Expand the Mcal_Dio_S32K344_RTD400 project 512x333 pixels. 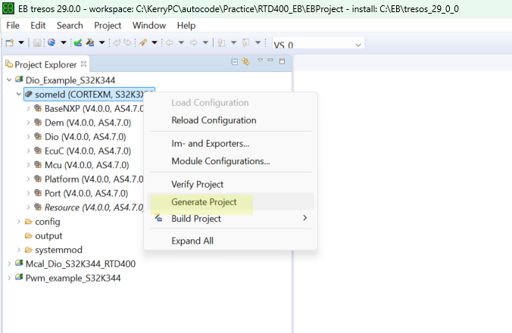pyautogui.click(x=9, y=263)
